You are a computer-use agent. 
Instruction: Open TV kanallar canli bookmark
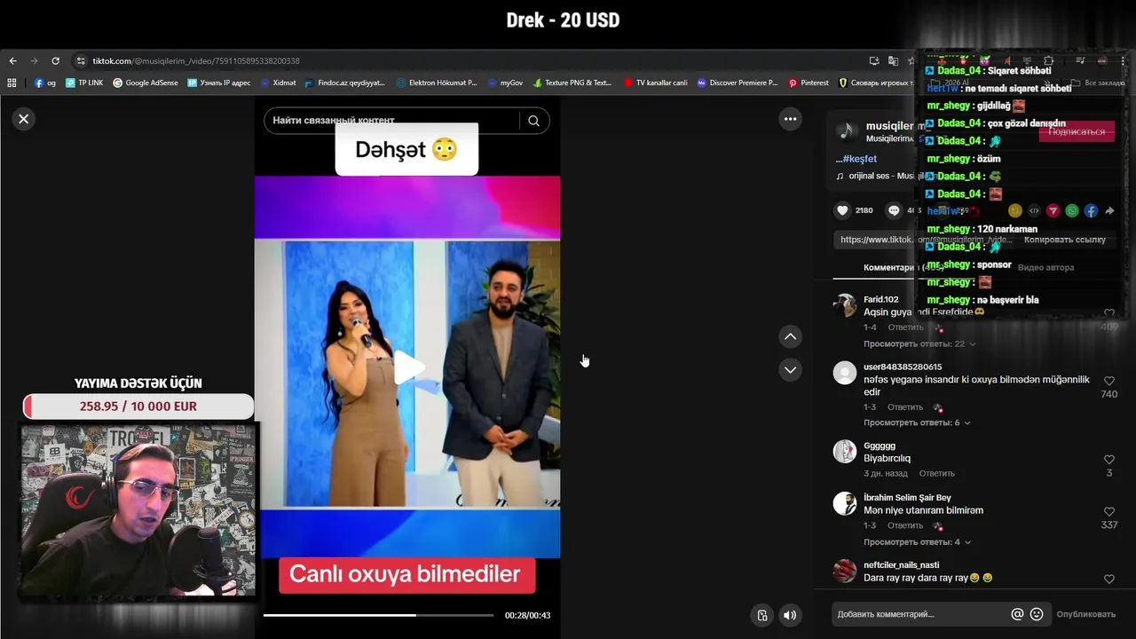click(655, 83)
